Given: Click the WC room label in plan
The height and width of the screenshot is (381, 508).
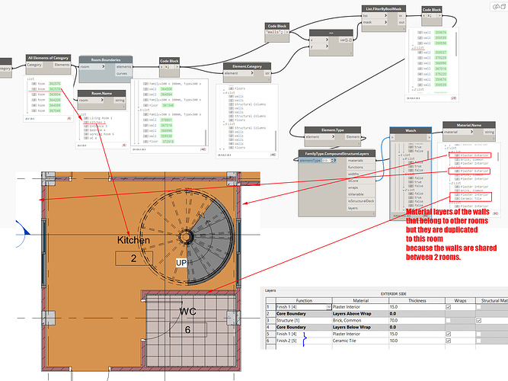Looking at the screenshot, I should pos(187,312).
